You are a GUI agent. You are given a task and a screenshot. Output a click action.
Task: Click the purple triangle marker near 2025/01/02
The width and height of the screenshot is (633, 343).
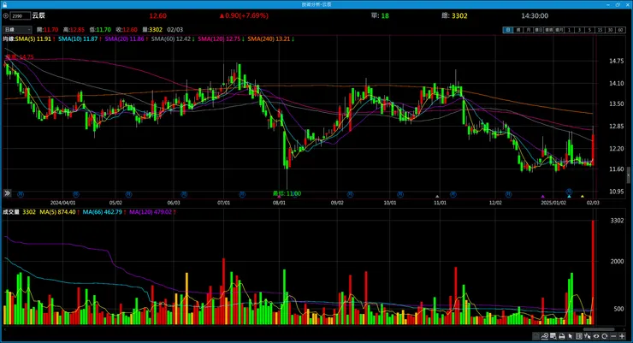[x=542, y=197]
